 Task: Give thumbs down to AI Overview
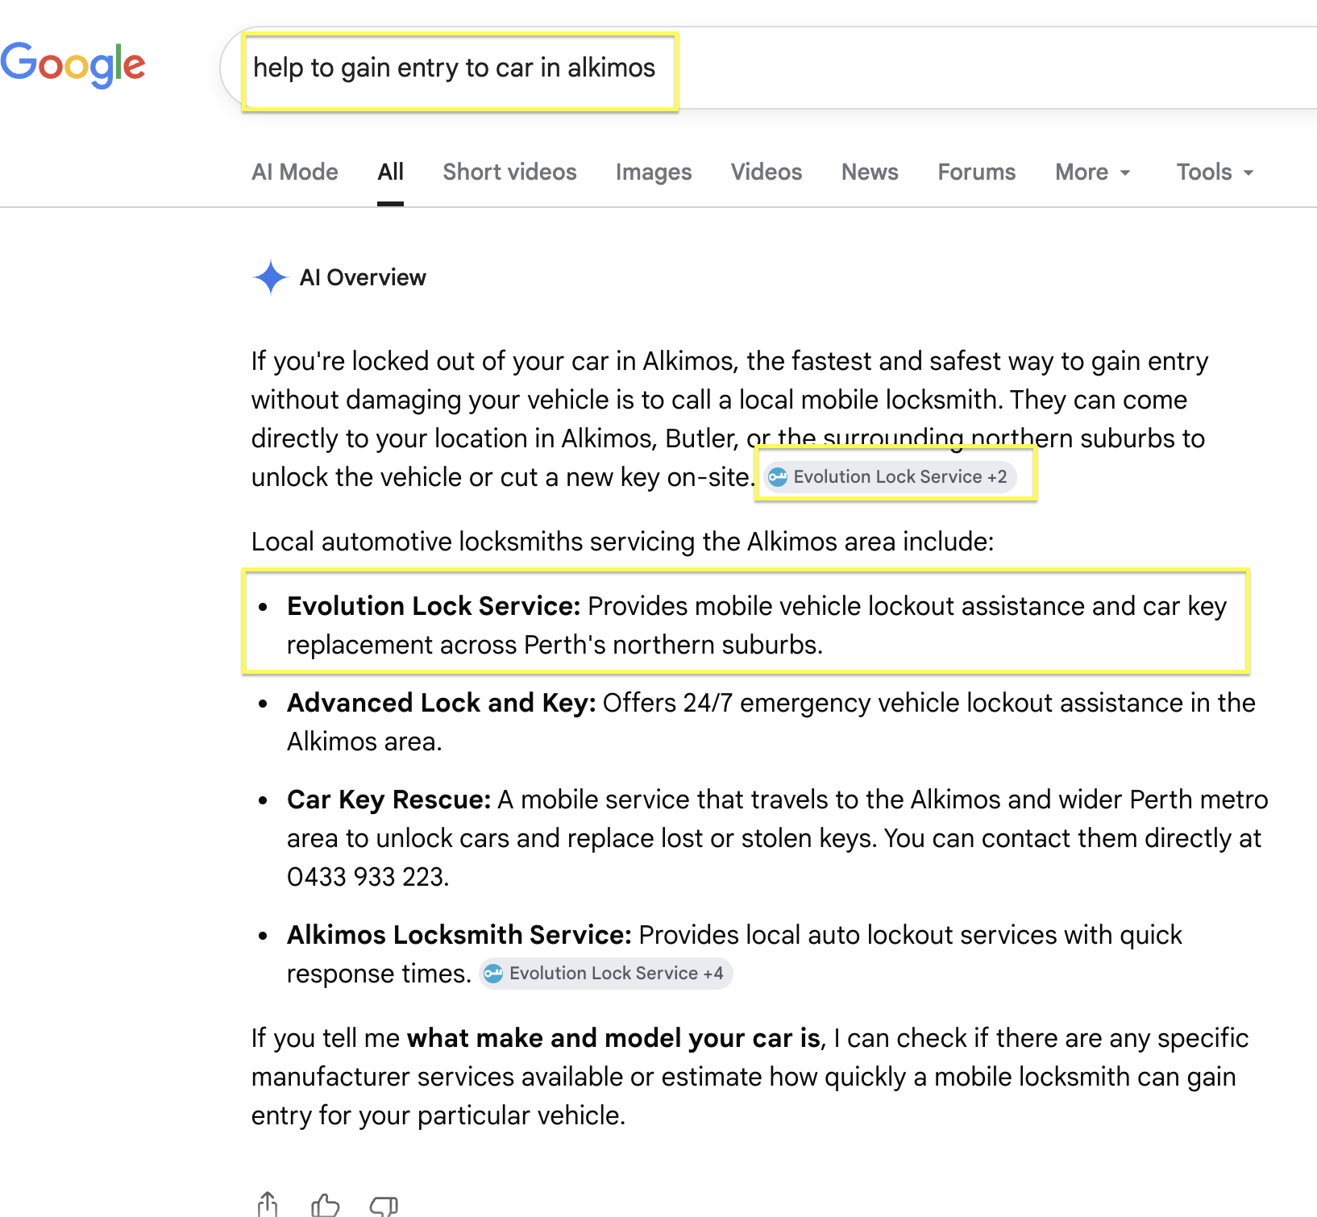pos(384,1206)
